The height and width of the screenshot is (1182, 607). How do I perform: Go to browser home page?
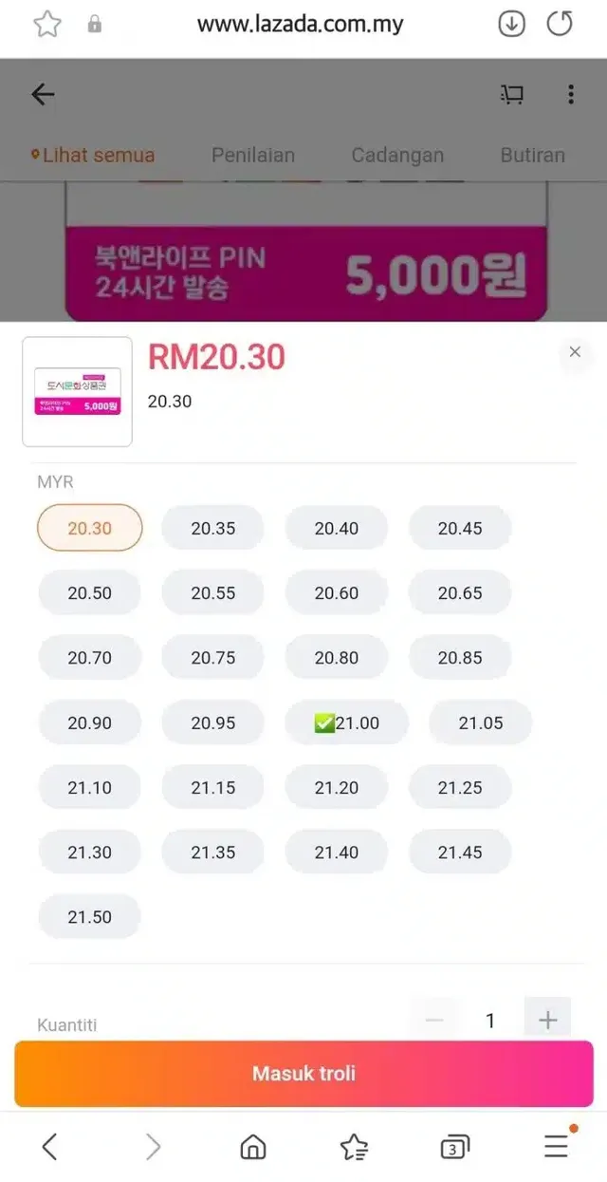(x=253, y=1147)
